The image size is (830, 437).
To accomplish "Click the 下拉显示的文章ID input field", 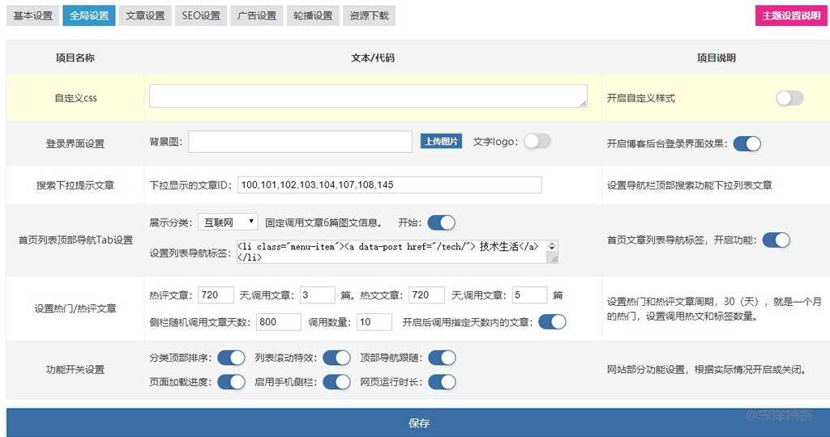I will (389, 185).
